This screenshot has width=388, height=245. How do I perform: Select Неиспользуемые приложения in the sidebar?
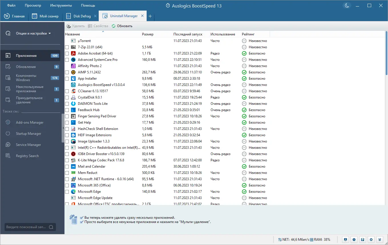click(x=30, y=89)
